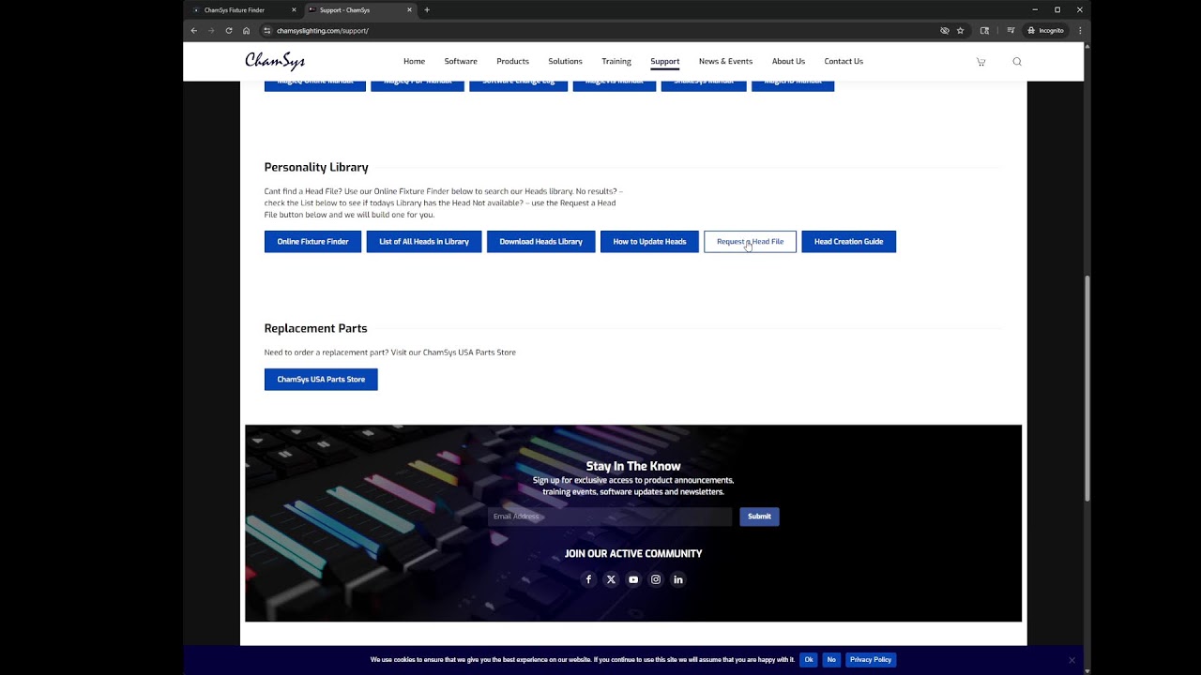The width and height of the screenshot is (1201, 675).
Task: Open the YouTube social icon
Action: point(633,579)
